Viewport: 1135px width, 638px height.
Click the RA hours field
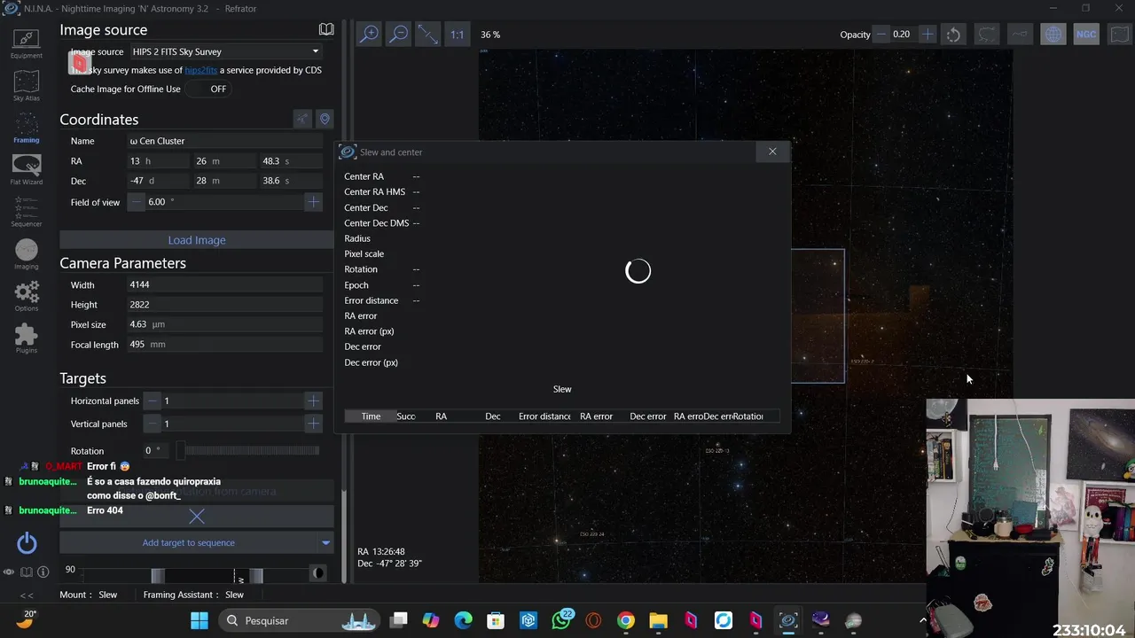coord(158,161)
